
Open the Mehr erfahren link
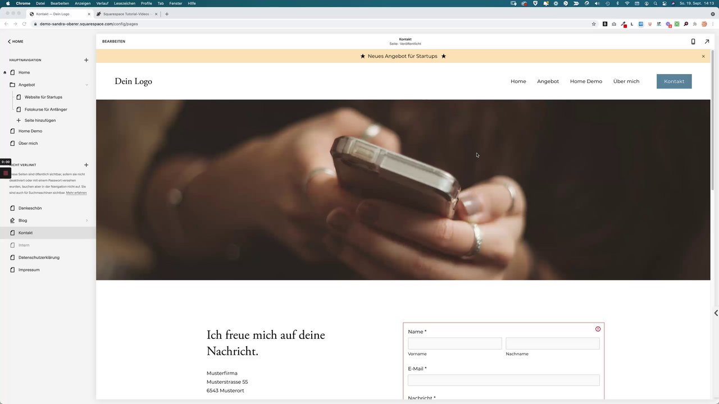tap(76, 193)
